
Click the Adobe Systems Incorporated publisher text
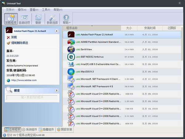pyautogui.click(x=22, y=65)
